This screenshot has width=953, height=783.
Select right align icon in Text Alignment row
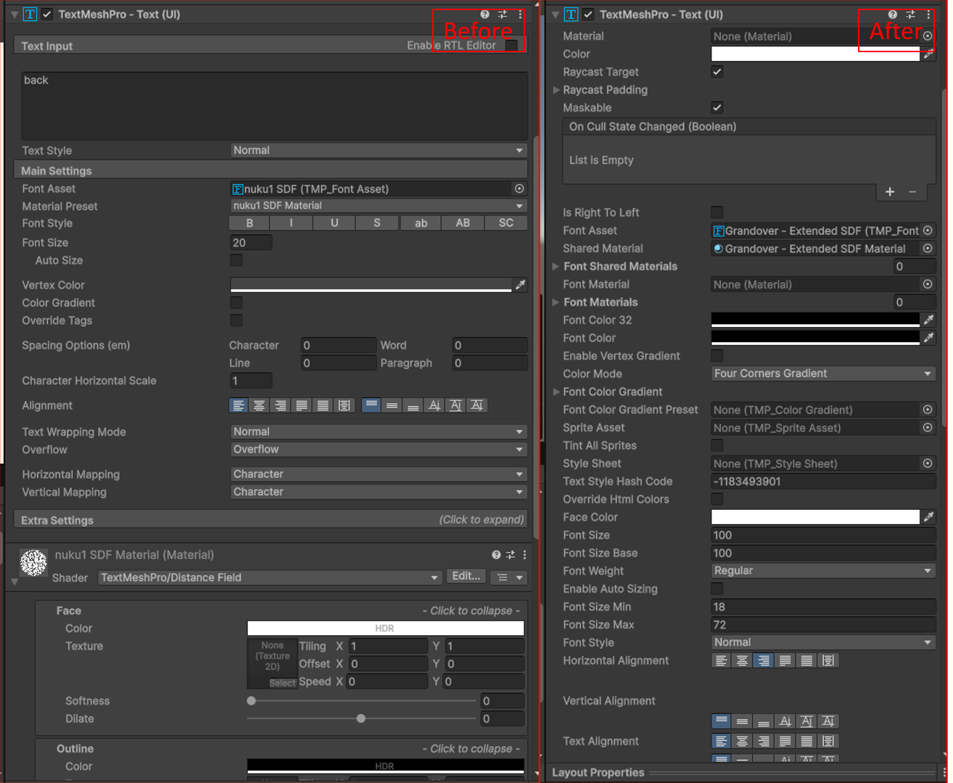click(x=764, y=741)
